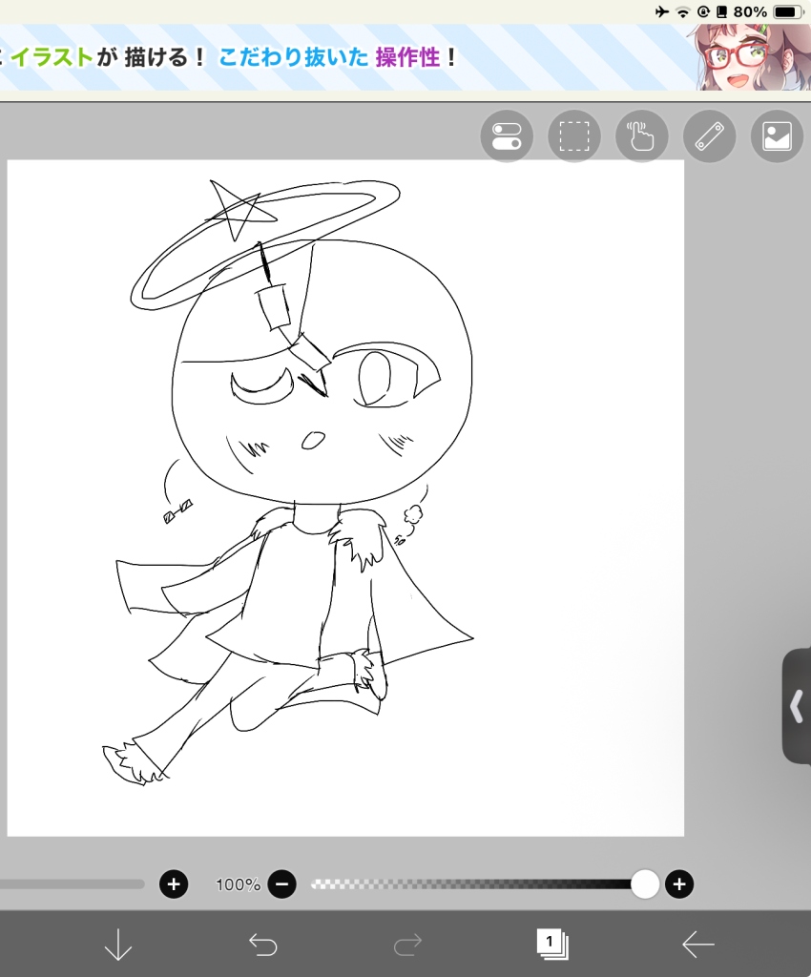Increase brush thickness with left plus button

click(x=174, y=884)
